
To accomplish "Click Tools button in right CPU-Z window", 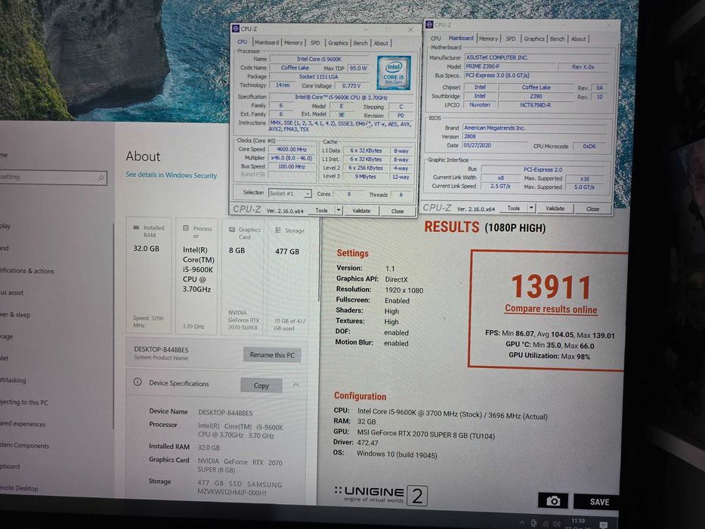I will (514, 209).
